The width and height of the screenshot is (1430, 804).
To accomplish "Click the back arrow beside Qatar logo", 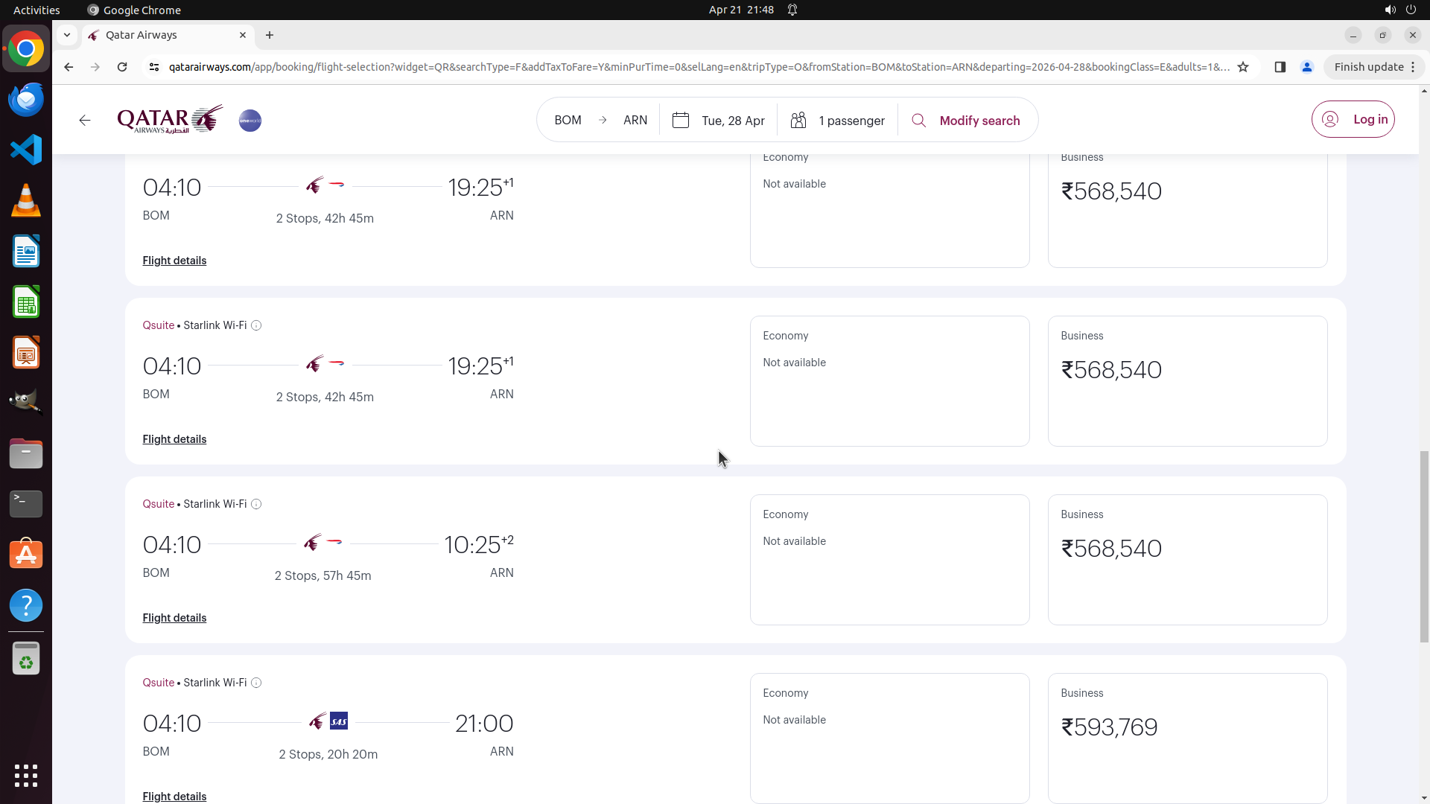I will (85, 121).
